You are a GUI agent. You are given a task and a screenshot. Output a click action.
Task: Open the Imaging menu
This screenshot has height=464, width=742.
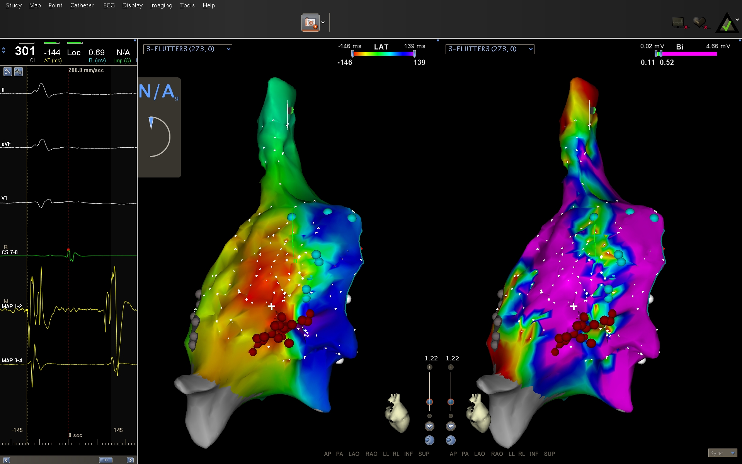[x=161, y=5]
